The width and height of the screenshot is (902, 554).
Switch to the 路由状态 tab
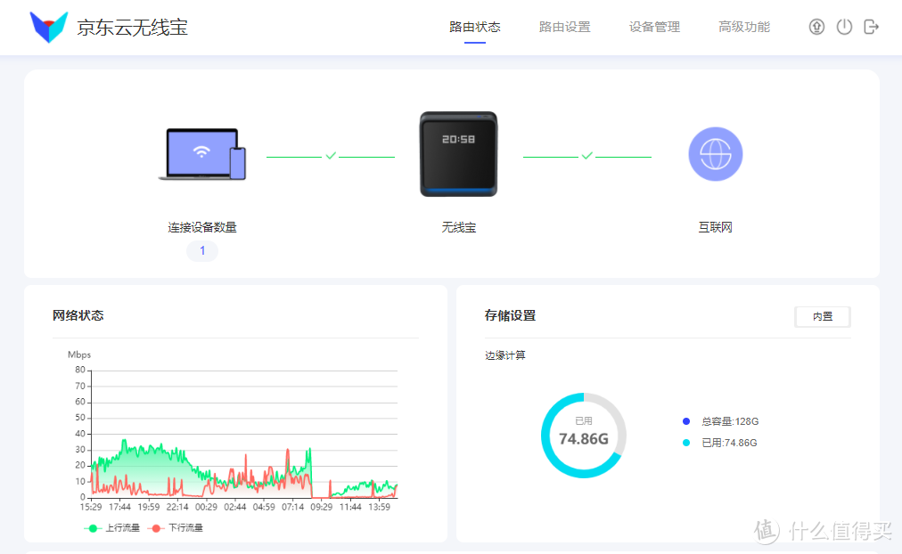(475, 27)
